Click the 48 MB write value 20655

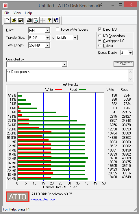click(112, 173)
